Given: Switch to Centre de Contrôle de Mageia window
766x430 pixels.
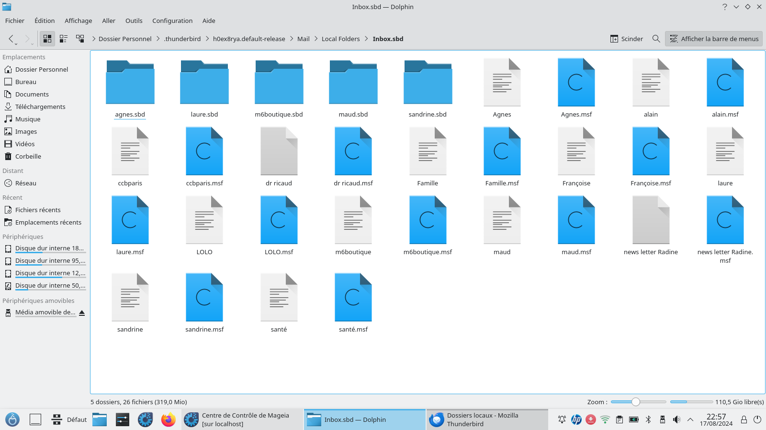Looking at the screenshot, I should pyautogui.click(x=242, y=419).
